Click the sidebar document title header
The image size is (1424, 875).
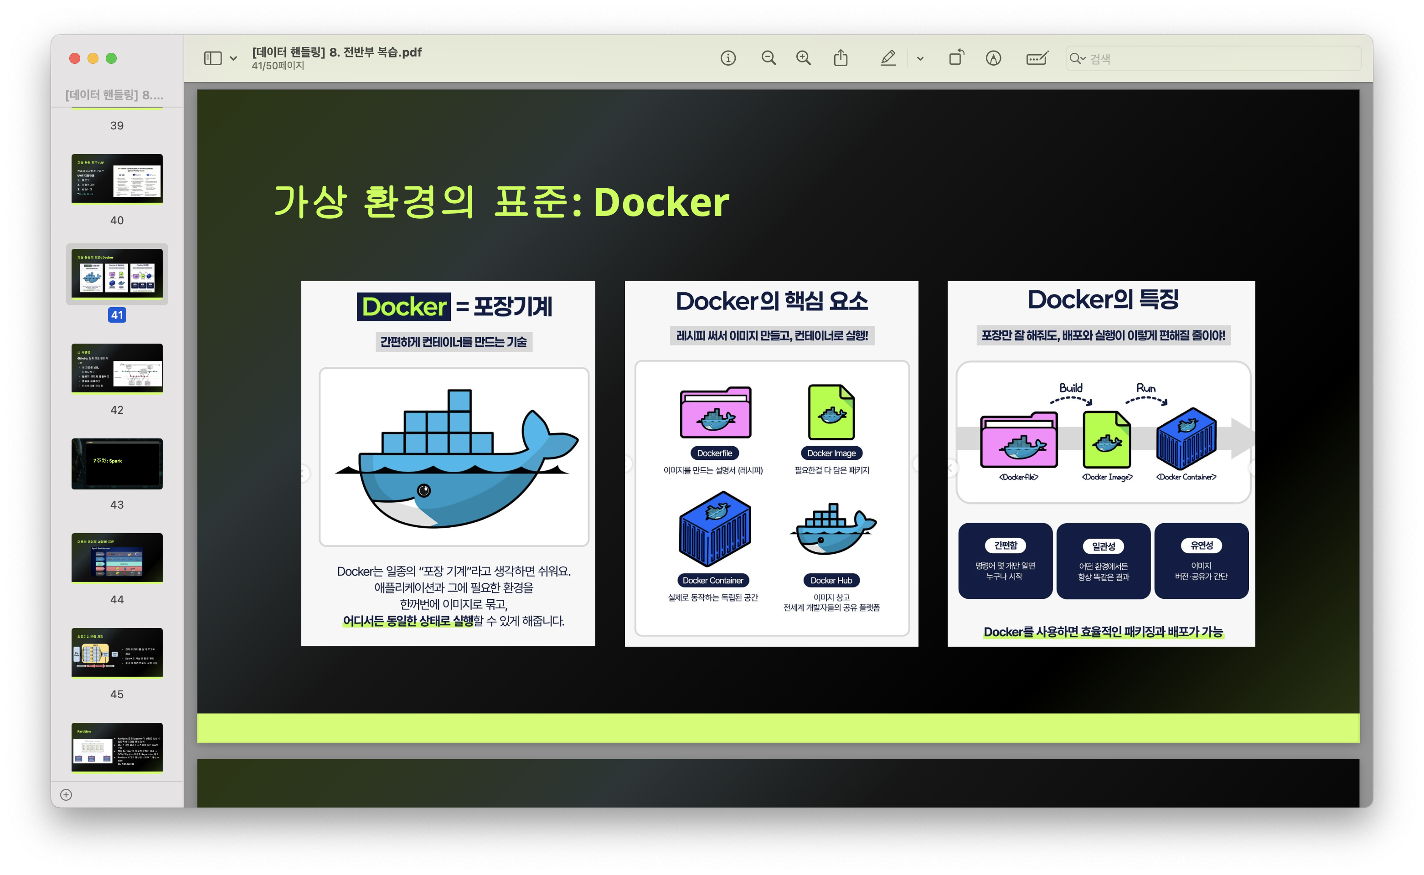pos(114,95)
